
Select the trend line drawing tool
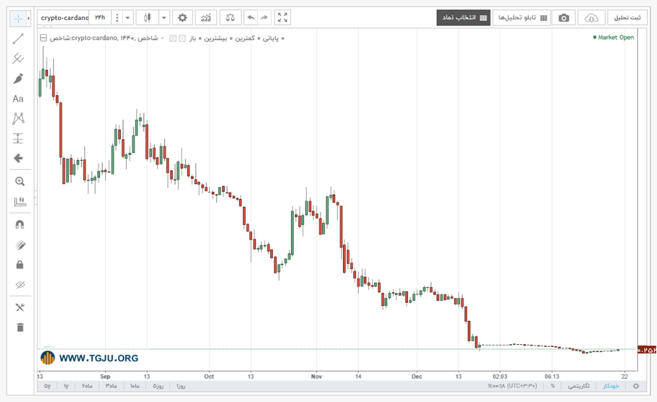(18, 39)
